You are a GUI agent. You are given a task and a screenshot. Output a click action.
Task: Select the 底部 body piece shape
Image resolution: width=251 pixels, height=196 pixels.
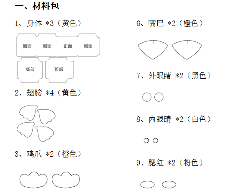(x=30, y=70)
